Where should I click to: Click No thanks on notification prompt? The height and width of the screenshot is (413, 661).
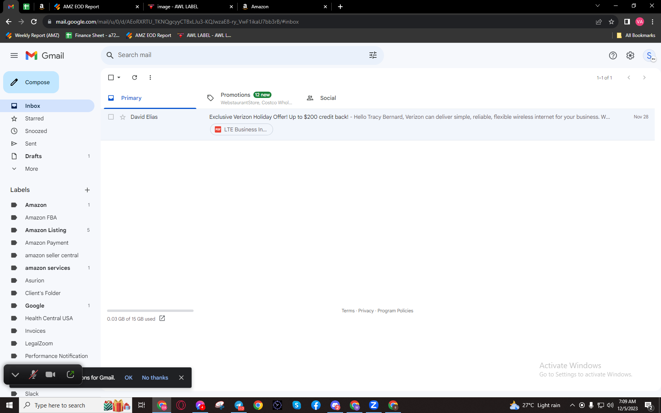155,378
